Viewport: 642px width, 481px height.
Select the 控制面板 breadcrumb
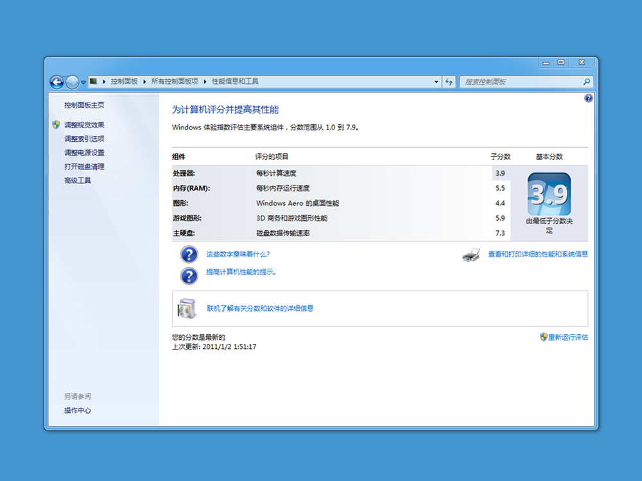point(124,81)
